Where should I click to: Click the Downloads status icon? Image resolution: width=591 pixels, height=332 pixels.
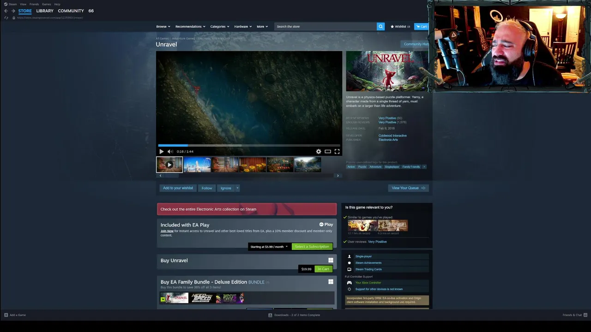[x=270, y=315]
